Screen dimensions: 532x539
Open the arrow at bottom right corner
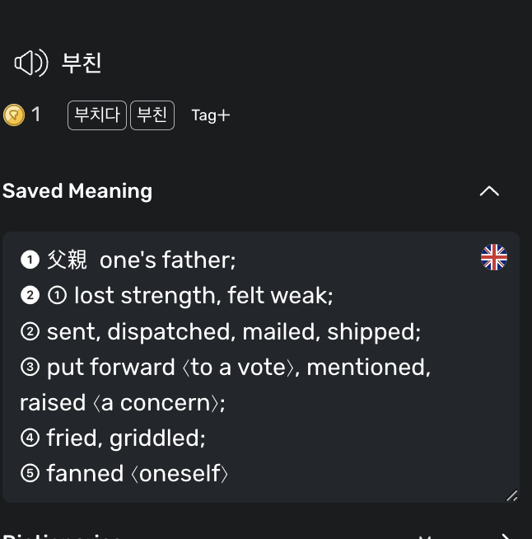click(506, 536)
